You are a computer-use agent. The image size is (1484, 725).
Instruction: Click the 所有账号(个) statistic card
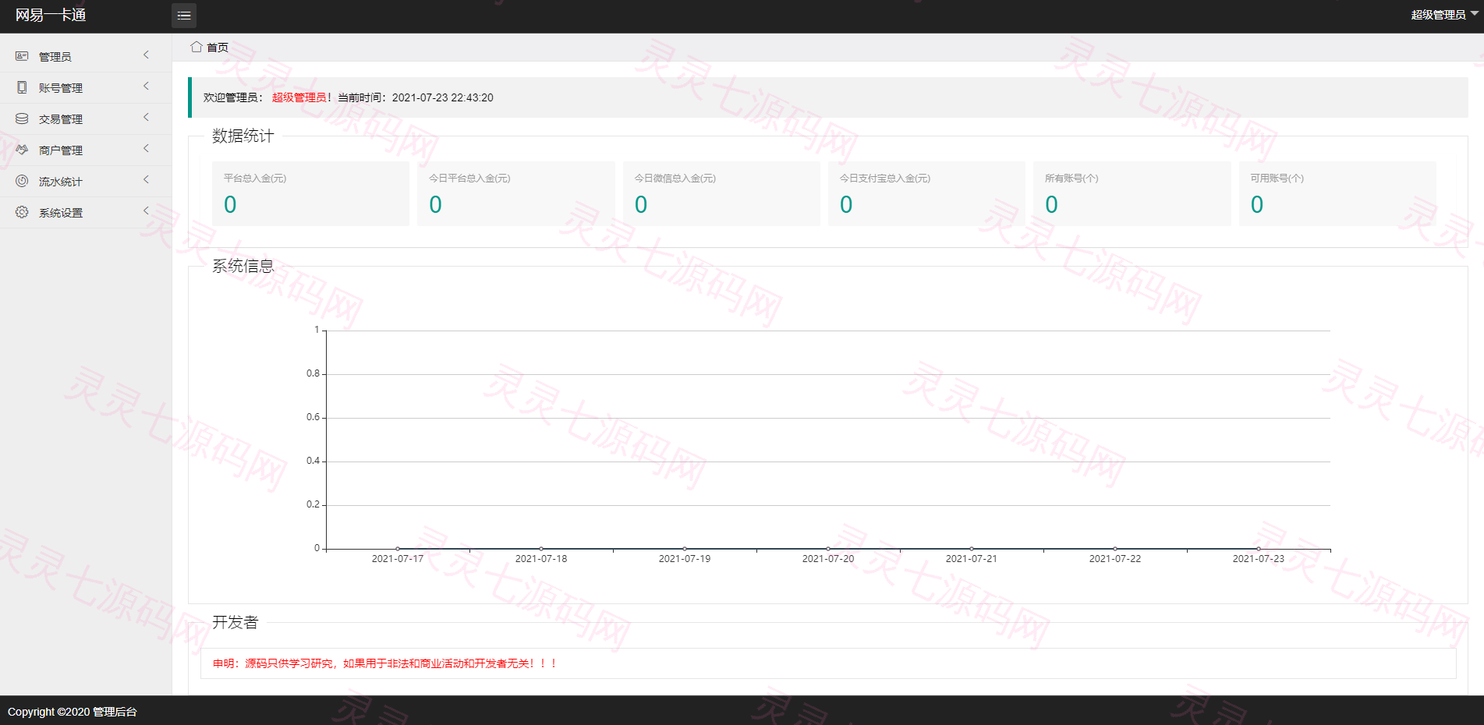pos(1132,193)
